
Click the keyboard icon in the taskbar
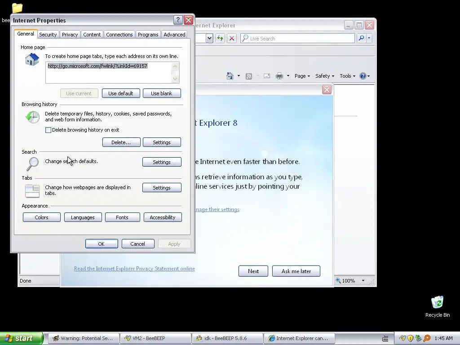pos(385,338)
